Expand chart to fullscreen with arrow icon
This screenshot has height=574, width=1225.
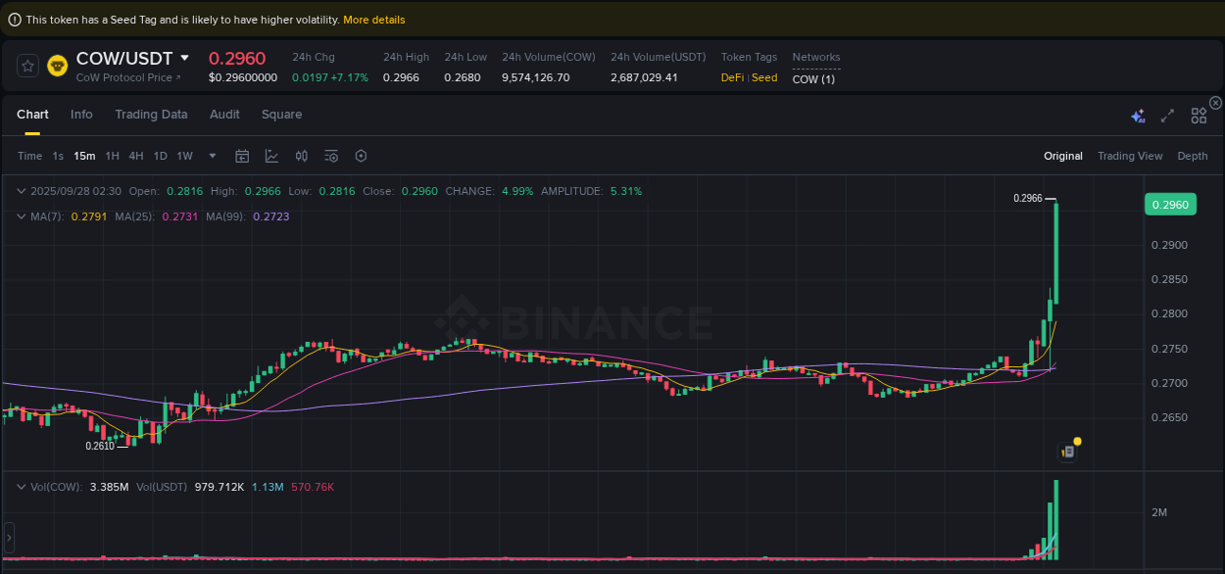[x=1167, y=115]
